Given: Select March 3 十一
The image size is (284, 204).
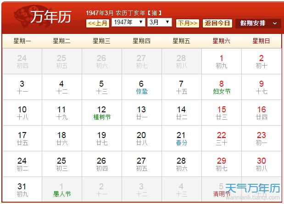Looking at the screenshot, I should [x=22, y=87].
